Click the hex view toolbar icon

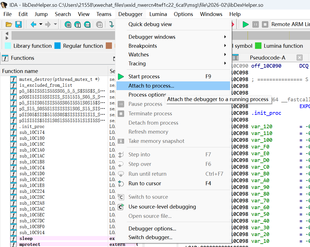(x=68, y=24)
